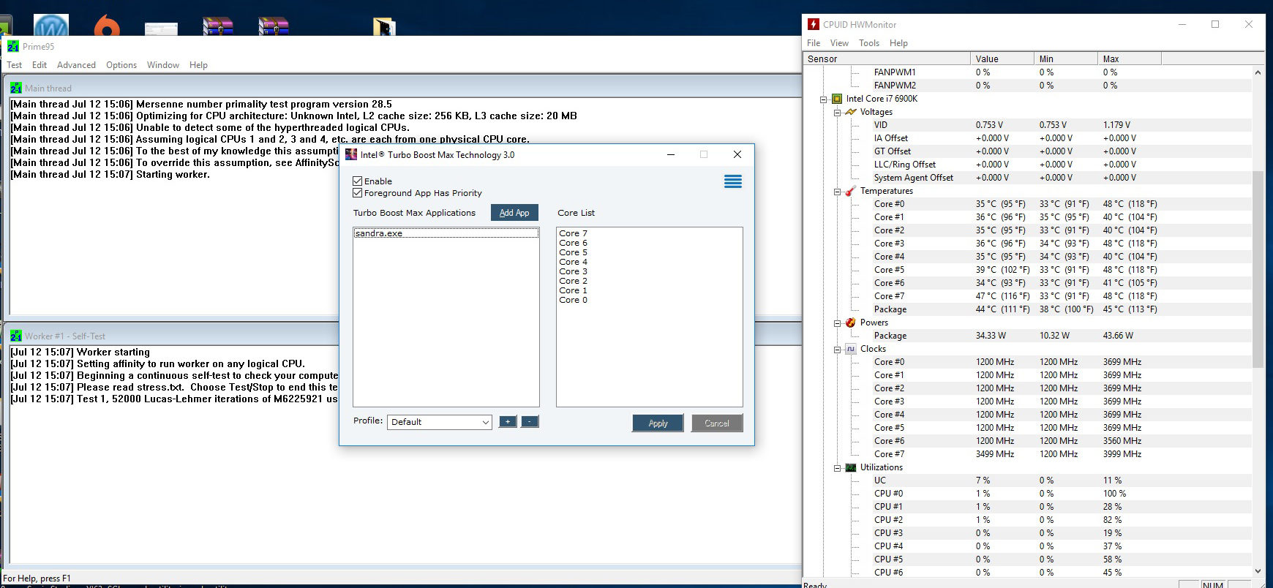Click the Cancel button in Turbo Boost
1273x588 pixels.
(x=717, y=423)
